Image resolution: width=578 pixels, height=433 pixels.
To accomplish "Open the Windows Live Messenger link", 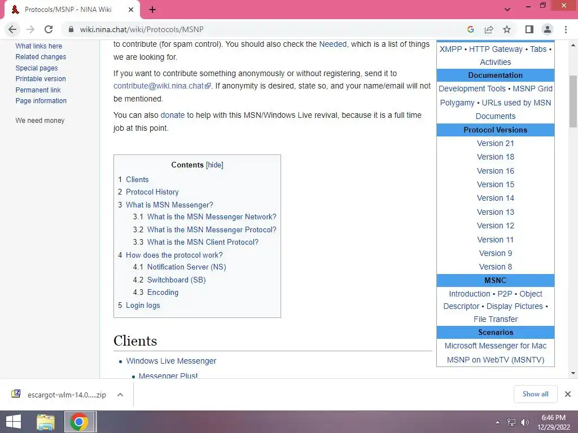I will [x=171, y=361].
